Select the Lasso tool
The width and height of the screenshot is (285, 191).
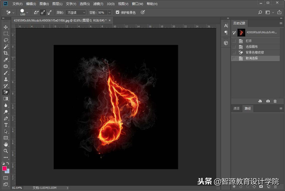tap(6, 40)
